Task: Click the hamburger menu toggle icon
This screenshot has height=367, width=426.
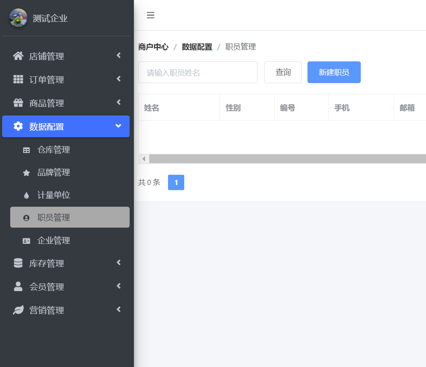Action: pyautogui.click(x=151, y=15)
